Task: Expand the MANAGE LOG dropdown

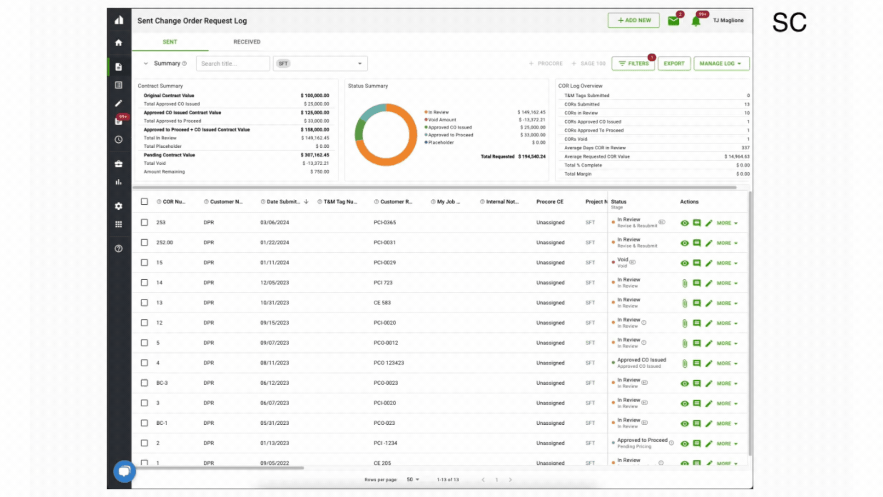Action: tap(721, 64)
